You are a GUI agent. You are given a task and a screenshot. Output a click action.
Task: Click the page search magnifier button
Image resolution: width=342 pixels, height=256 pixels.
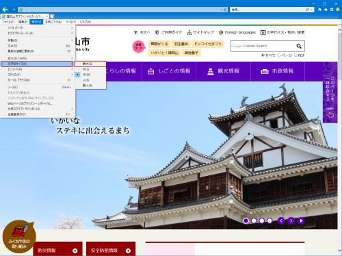[299, 46]
